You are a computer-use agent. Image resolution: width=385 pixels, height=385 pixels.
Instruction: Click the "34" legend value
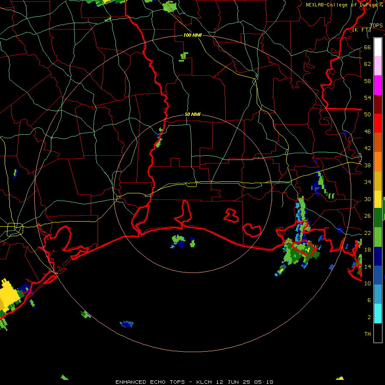point(367,182)
